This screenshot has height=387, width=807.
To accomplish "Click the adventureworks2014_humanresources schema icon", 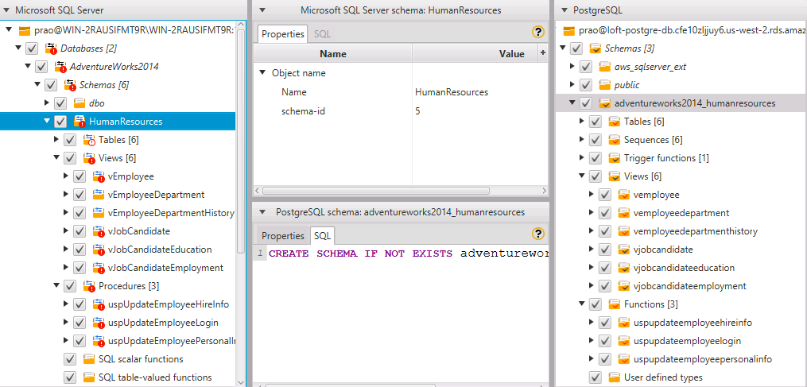I will (605, 103).
